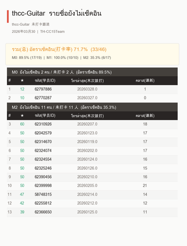Click last call date '20260212.0'

[87, 203]
